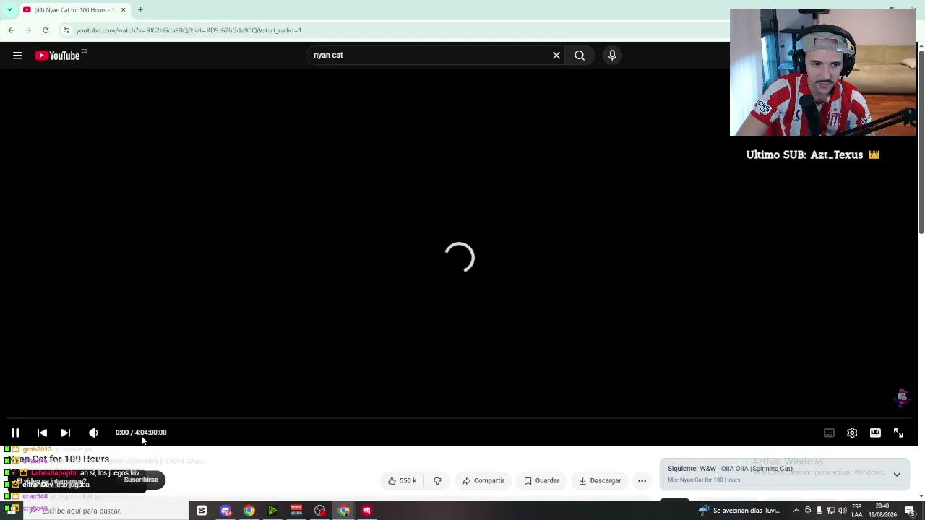This screenshot has width=925, height=520.
Task: Mute the video with the volume icon
Action: [93, 433]
